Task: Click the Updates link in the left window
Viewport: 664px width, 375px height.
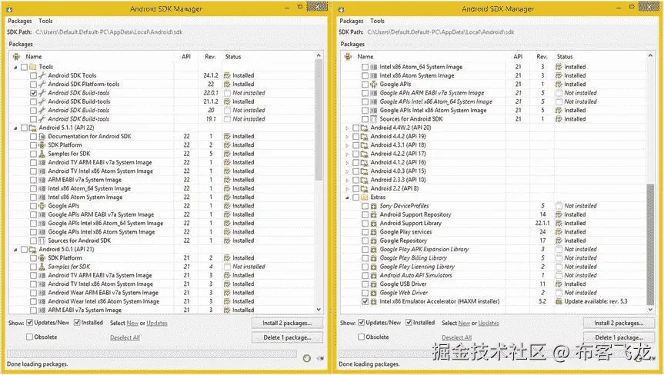Action: [157, 323]
